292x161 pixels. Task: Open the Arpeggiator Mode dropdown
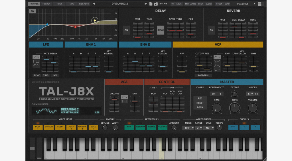[x=188, y=128]
